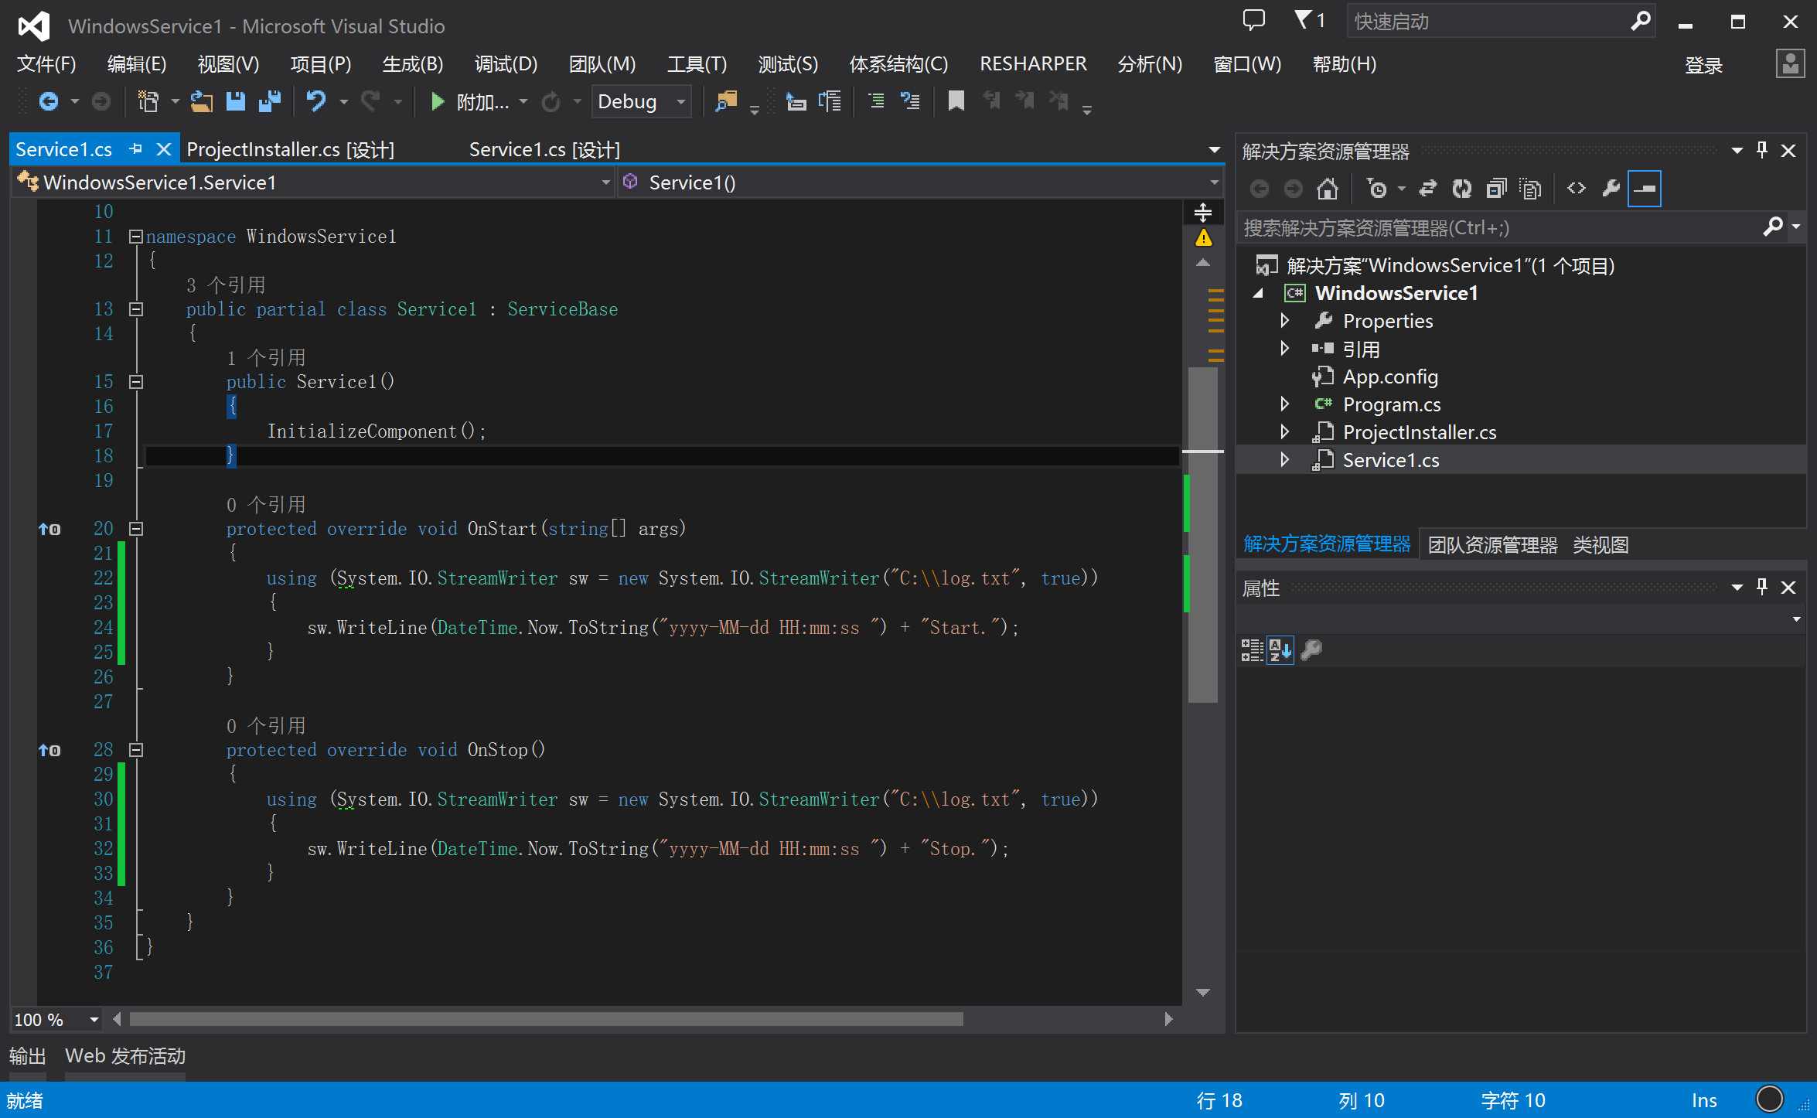The width and height of the screenshot is (1817, 1118).
Task: Click the 登录 sign-in link
Action: pyautogui.click(x=1703, y=66)
